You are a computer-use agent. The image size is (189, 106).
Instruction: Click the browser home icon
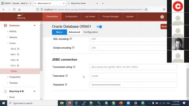click(19, 9)
